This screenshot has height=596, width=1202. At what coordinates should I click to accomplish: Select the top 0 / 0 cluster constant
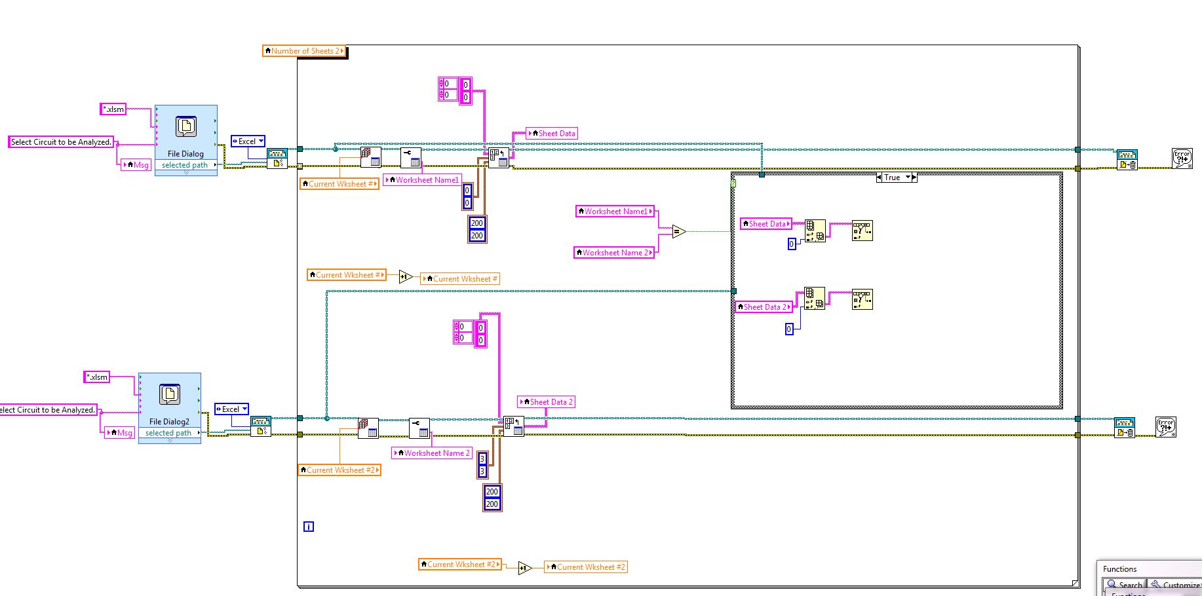(467, 197)
